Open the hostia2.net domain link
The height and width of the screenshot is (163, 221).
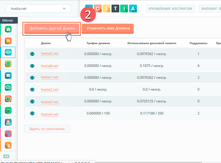[50, 89]
